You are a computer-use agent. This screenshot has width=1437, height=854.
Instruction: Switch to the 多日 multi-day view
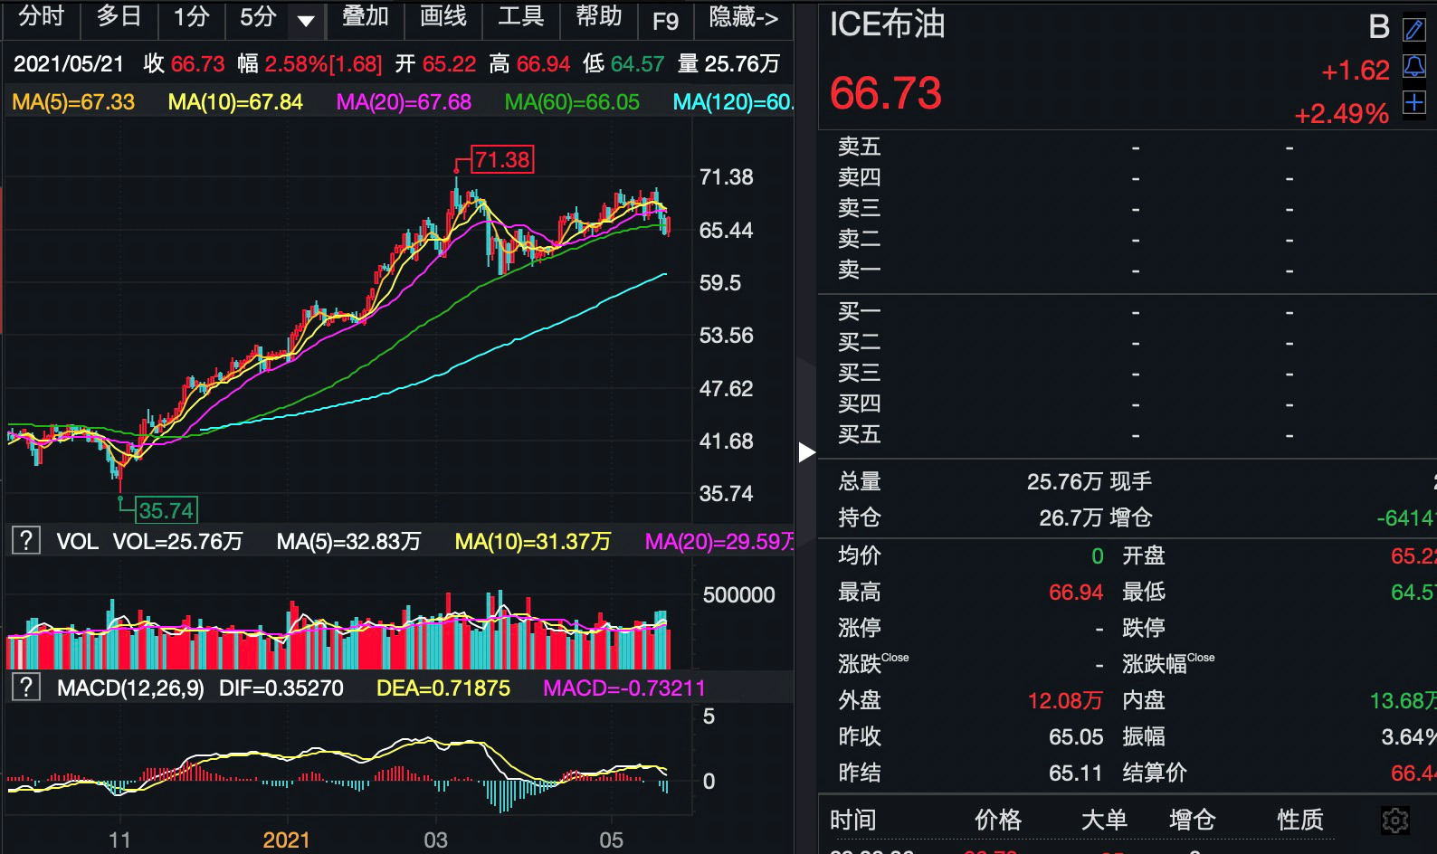point(119,17)
